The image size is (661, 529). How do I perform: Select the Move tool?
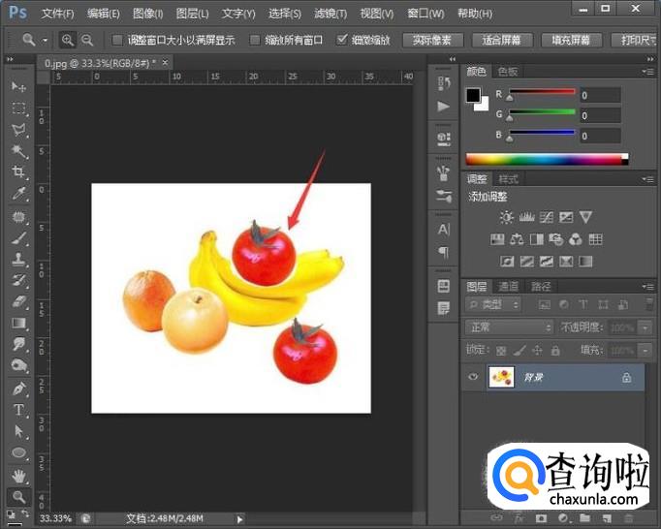click(18, 87)
